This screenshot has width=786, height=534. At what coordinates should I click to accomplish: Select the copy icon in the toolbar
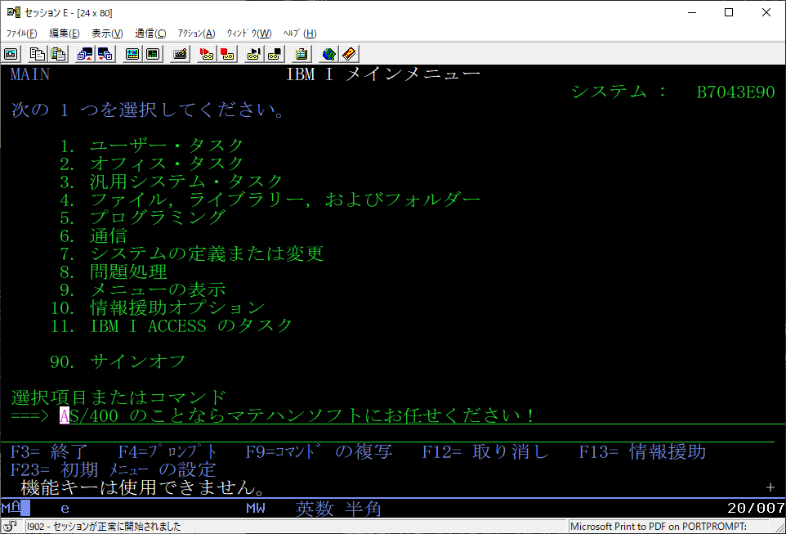click(36, 54)
